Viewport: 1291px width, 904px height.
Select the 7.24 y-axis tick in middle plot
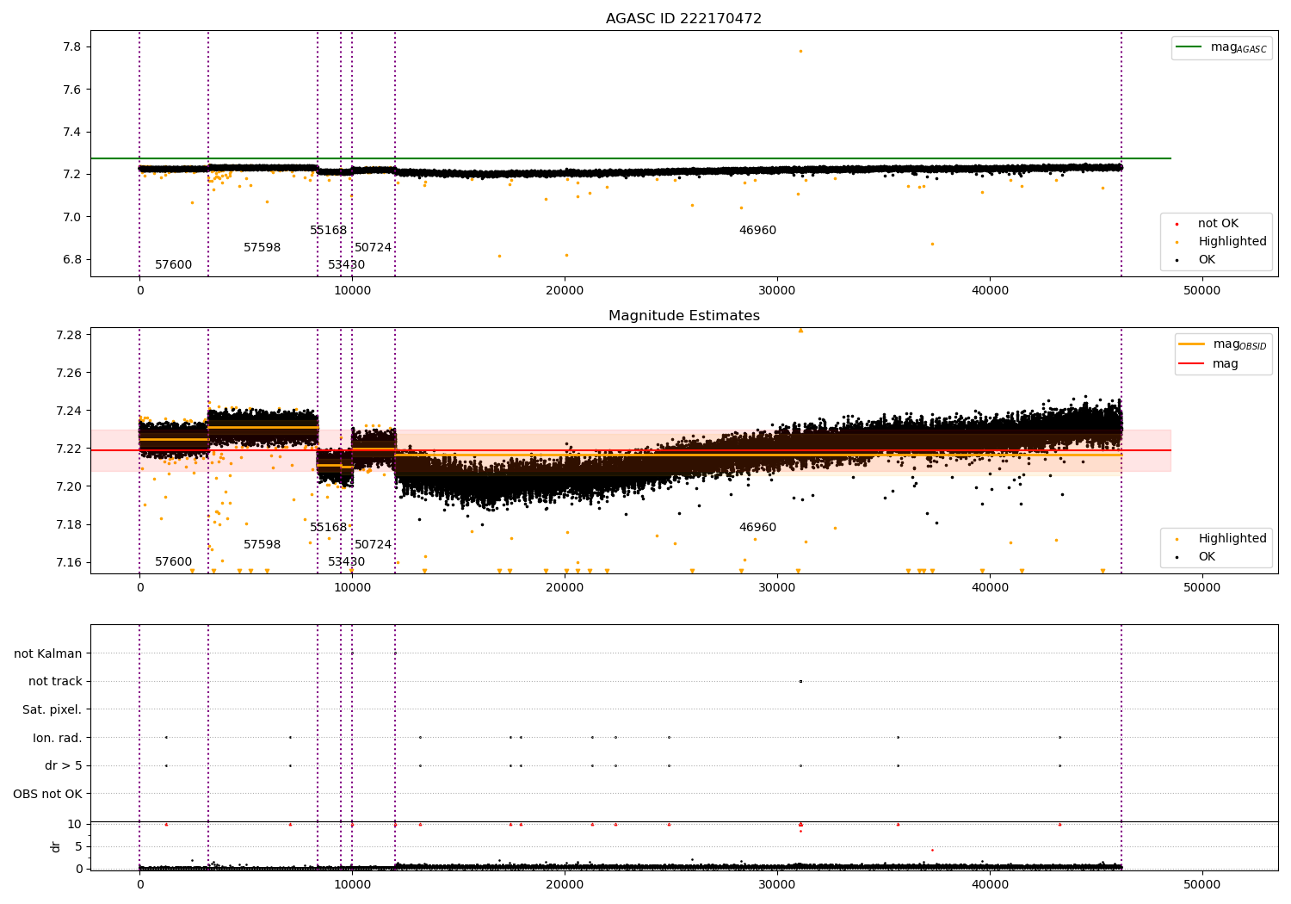coord(70,411)
